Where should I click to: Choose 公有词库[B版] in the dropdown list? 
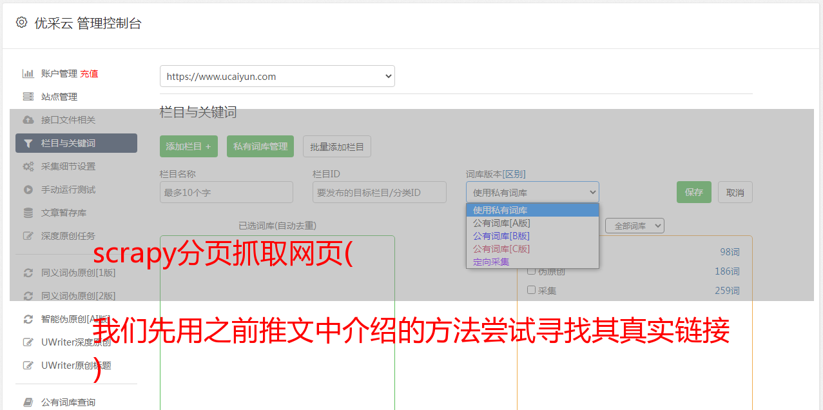pos(532,236)
